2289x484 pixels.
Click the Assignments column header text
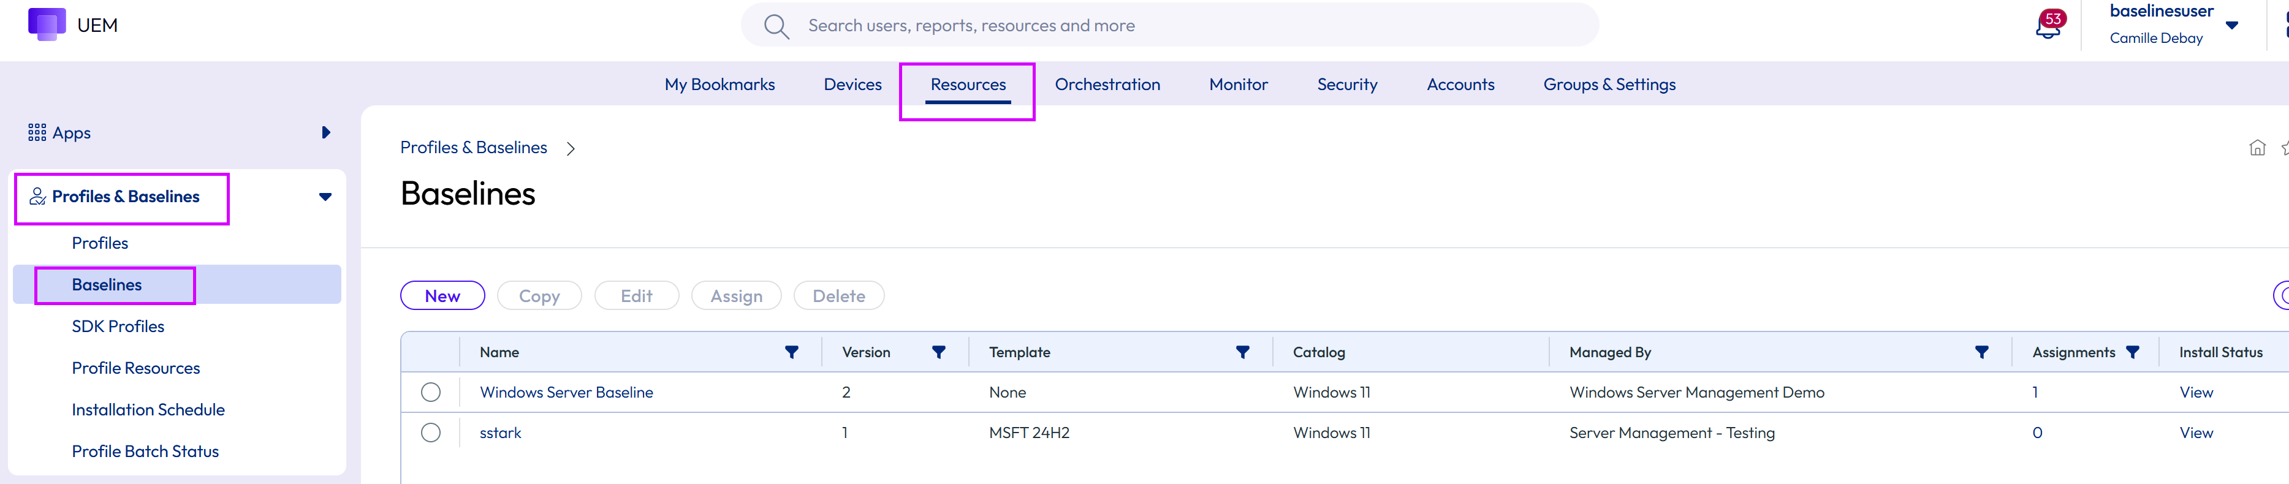[x=2073, y=352]
